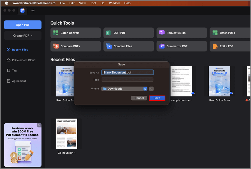Open the View menu
The image size is (251, 169).
[82, 3]
